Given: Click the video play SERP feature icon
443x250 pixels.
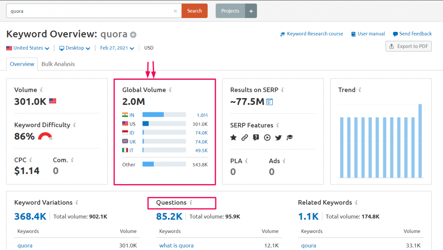Looking at the screenshot, I should coord(267,137).
